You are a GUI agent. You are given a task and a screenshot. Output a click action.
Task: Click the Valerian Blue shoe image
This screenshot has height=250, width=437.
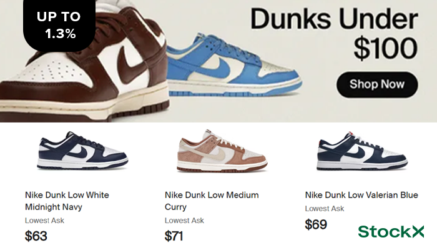(362, 151)
